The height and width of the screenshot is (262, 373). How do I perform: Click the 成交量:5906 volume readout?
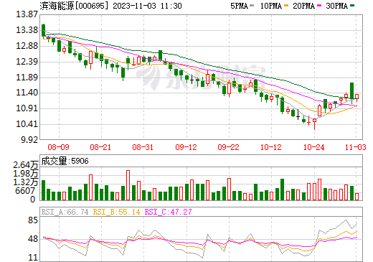click(x=65, y=161)
